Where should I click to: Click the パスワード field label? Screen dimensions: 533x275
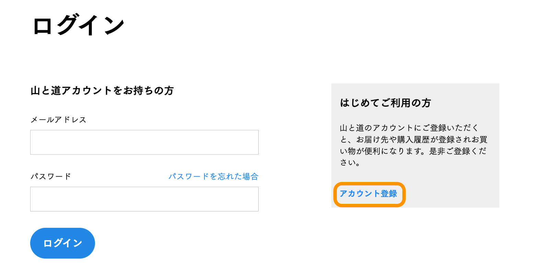pyautogui.click(x=51, y=176)
